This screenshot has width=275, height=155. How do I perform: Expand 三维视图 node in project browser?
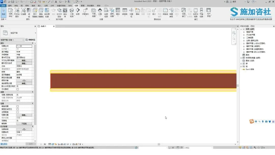(244, 37)
